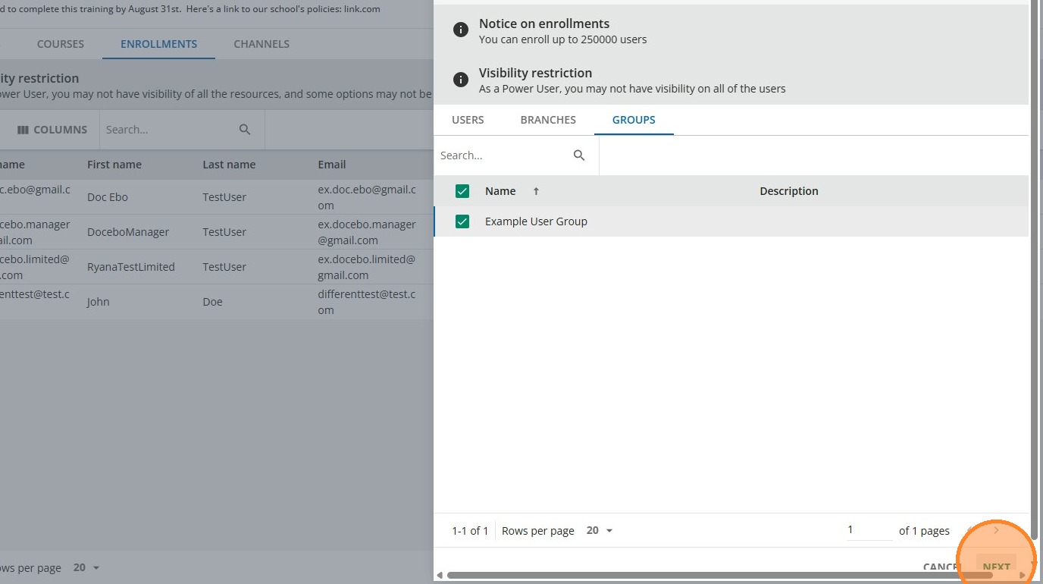Click the DoceboManager cell

coord(128,232)
